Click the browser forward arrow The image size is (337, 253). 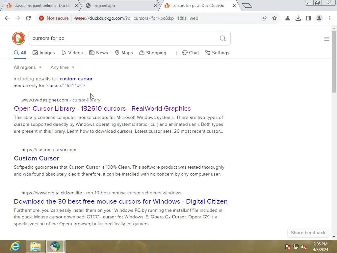[x=18, y=18]
